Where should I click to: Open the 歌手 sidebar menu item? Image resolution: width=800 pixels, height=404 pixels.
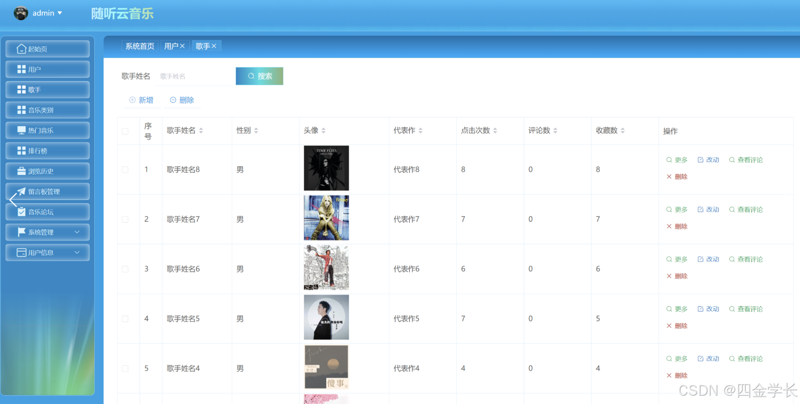(47, 90)
